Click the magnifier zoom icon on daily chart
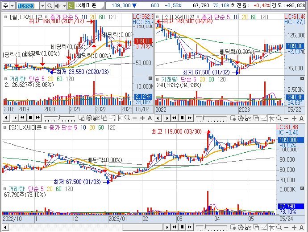 (x=279, y=227)
